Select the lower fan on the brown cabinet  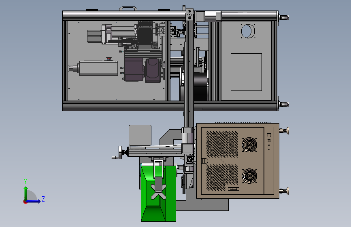249,176
